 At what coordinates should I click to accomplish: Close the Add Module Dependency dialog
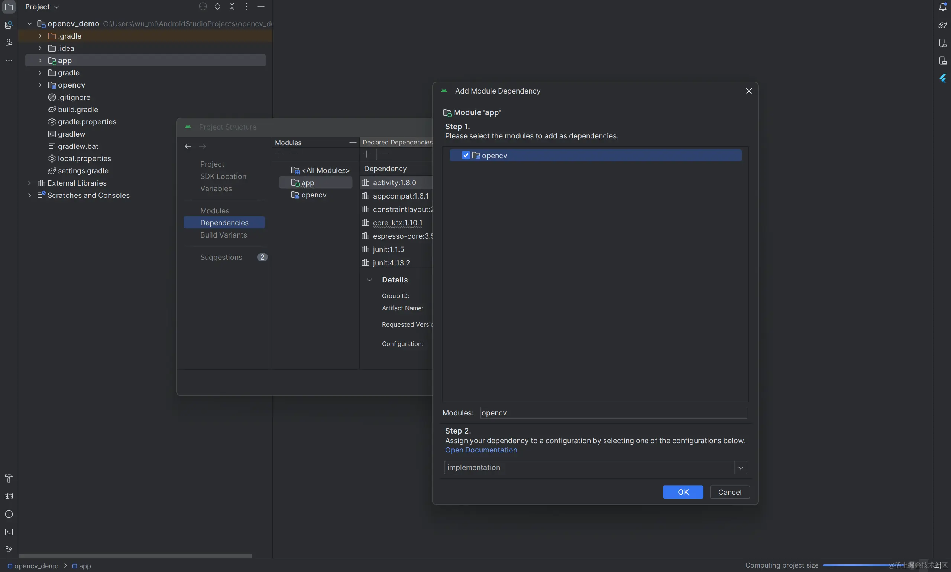749,91
